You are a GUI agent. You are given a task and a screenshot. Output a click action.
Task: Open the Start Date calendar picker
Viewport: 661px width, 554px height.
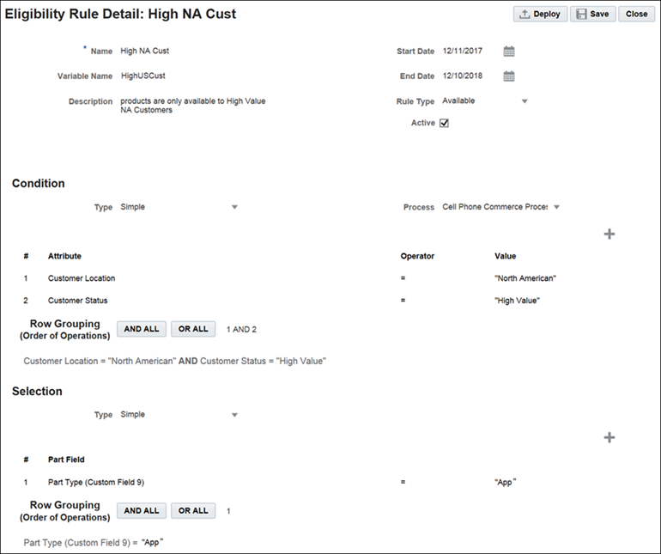509,52
